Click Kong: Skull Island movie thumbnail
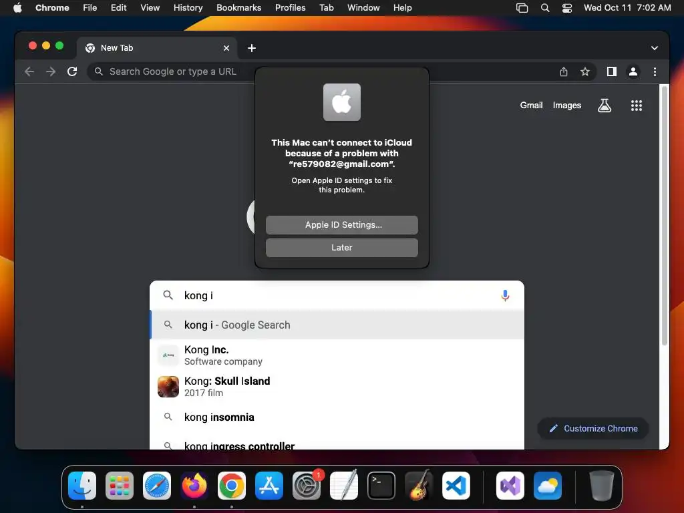Viewport: 684px width, 513px height. click(168, 387)
